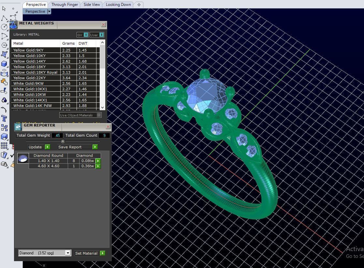Open the Perspective viewport dropdown arrow
The width and height of the screenshot is (364, 268).
[49, 11]
